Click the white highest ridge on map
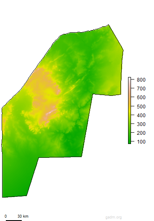The image size is (154, 221). point(51,112)
